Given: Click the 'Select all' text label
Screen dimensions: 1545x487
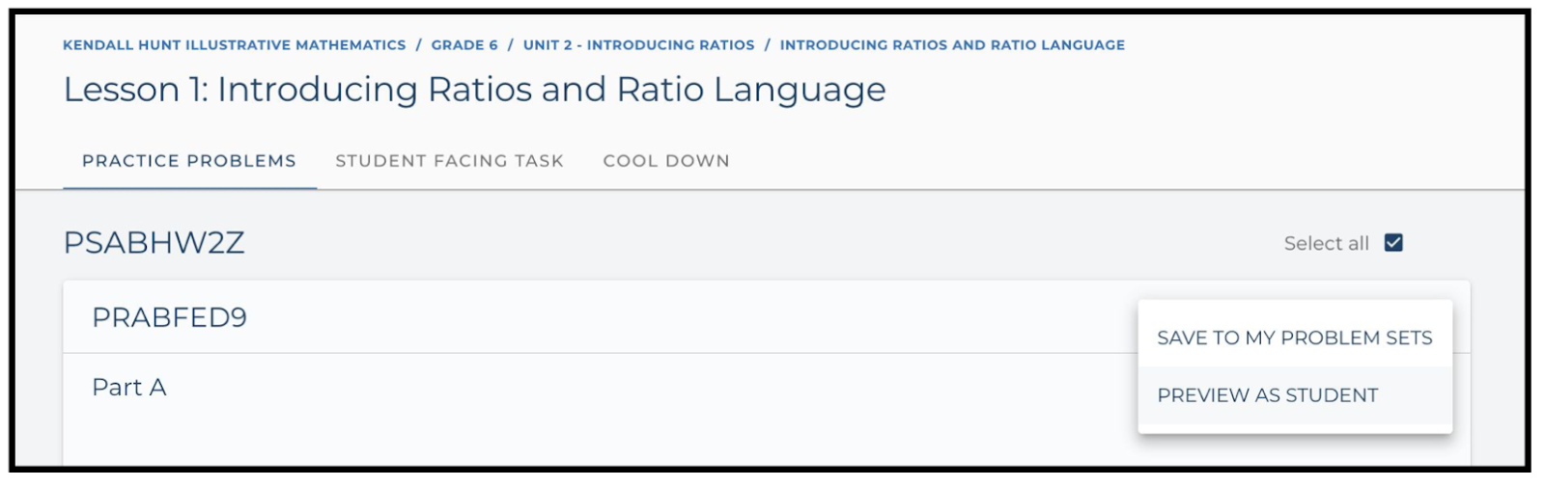Looking at the screenshot, I should [x=1326, y=244].
